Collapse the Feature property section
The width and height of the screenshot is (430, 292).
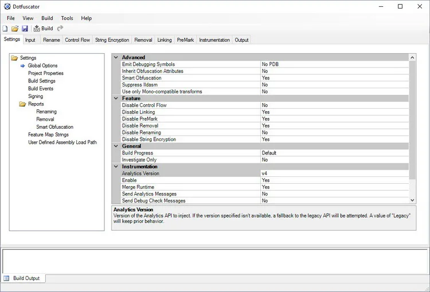coord(116,98)
